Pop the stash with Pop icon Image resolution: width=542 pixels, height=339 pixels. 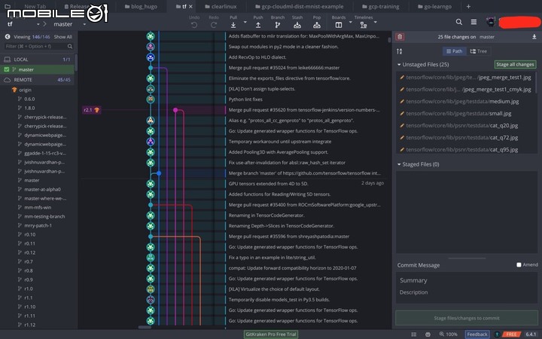point(317,25)
